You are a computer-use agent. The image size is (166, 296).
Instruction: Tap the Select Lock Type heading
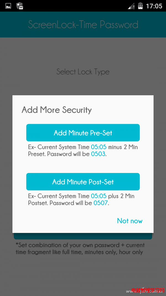click(x=83, y=72)
